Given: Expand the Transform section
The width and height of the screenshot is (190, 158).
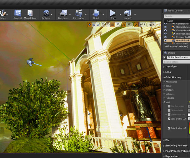Looking at the screenshot, I should coord(164,67).
